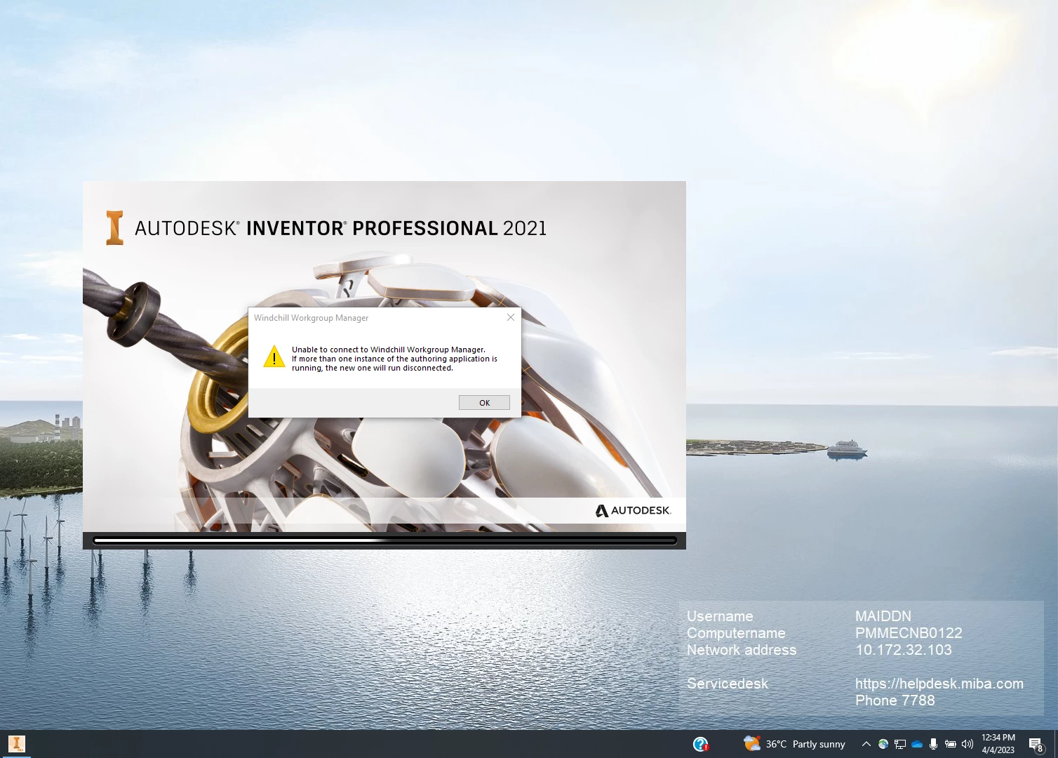Click the Inventor logo on the splash screen
Image resolution: width=1058 pixels, height=758 pixels.
114,227
